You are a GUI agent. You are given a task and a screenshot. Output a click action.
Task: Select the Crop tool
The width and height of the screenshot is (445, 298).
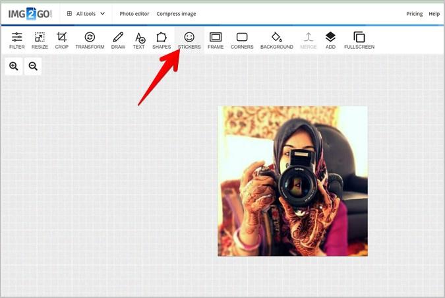tap(61, 41)
